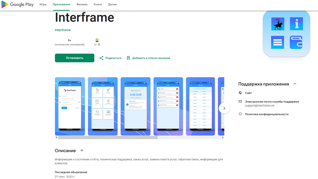Click the email envelope icon

(x=240, y=102)
